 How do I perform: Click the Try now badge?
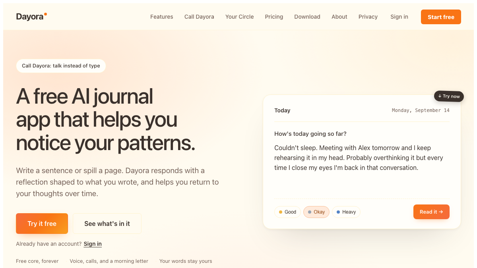pos(449,96)
